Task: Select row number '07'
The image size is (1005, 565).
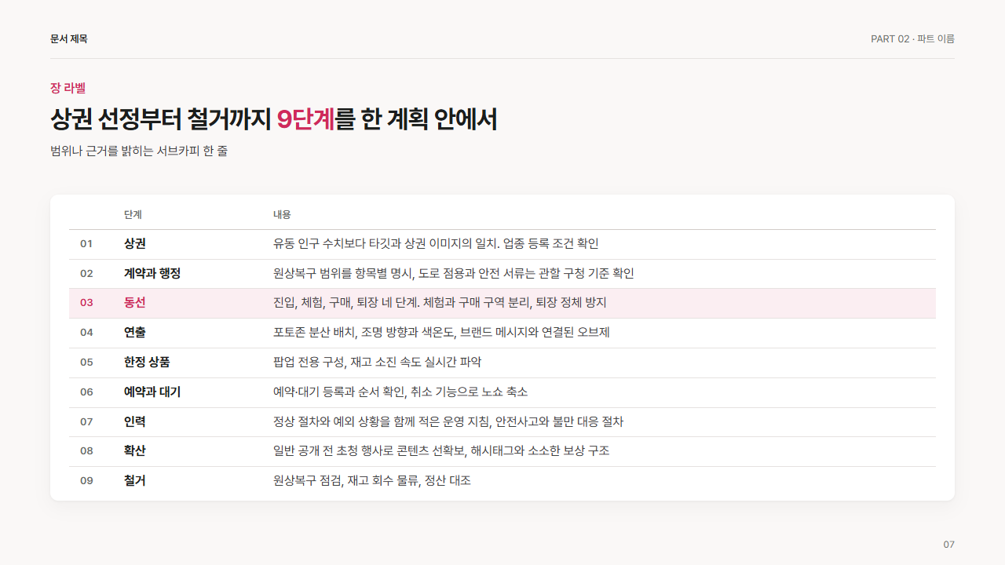Action: point(86,422)
